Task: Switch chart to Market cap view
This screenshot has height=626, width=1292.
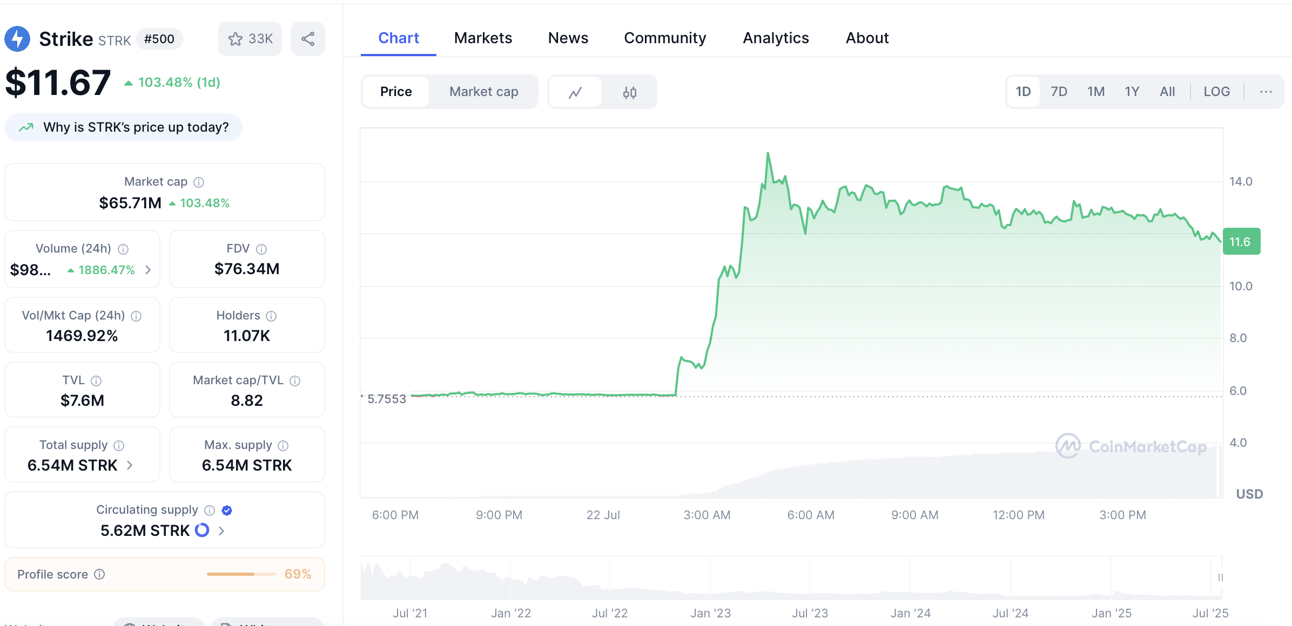Action: point(483,92)
